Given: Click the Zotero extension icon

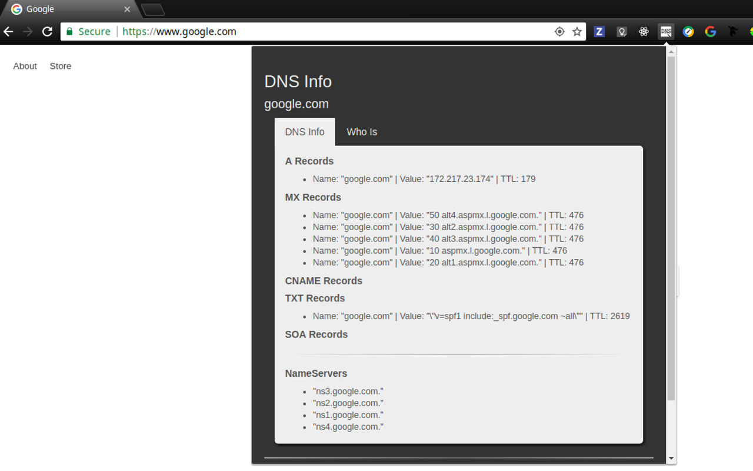Looking at the screenshot, I should pos(599,31).
